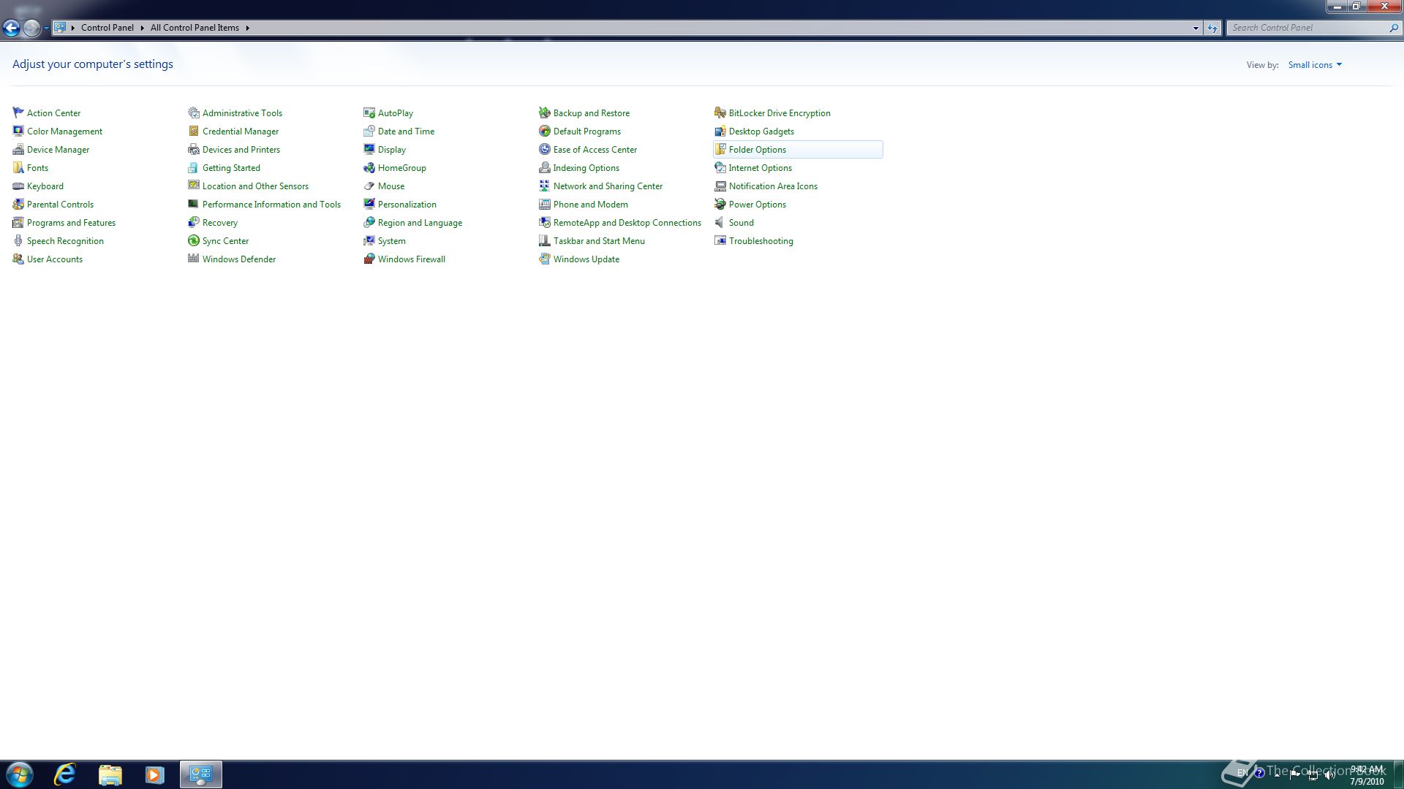Click the Ease of Access Center icon
The width and height of the screenshot is (1404, 789).
coord(545,149)
